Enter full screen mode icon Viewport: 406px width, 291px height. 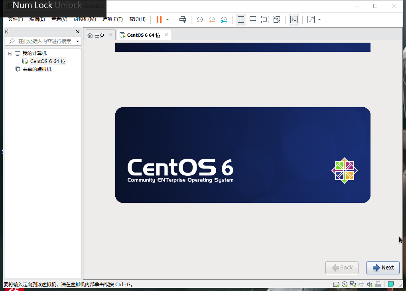(265, 20)
